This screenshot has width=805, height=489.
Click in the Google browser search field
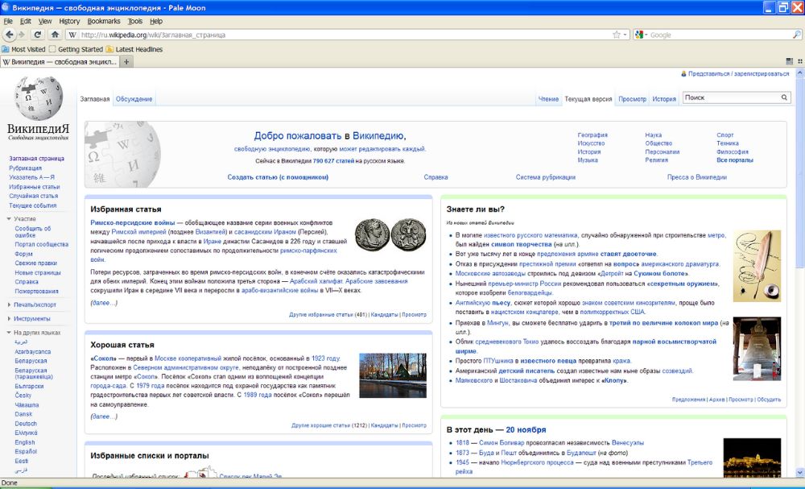tap(719, 35)
